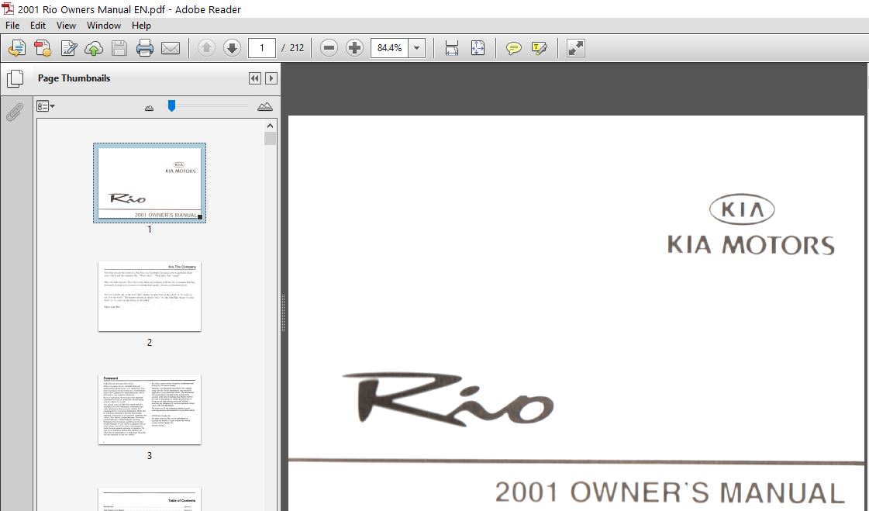Viewport: 869px width, 511px height.
Task: Go to next page arrow
Action: coord(233,48)
